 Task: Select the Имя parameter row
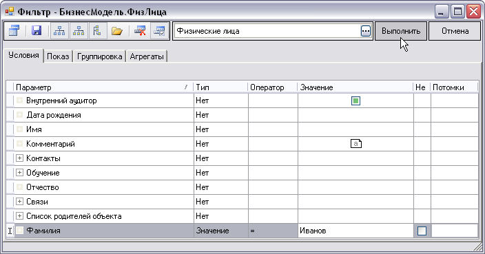pos(104,129)
